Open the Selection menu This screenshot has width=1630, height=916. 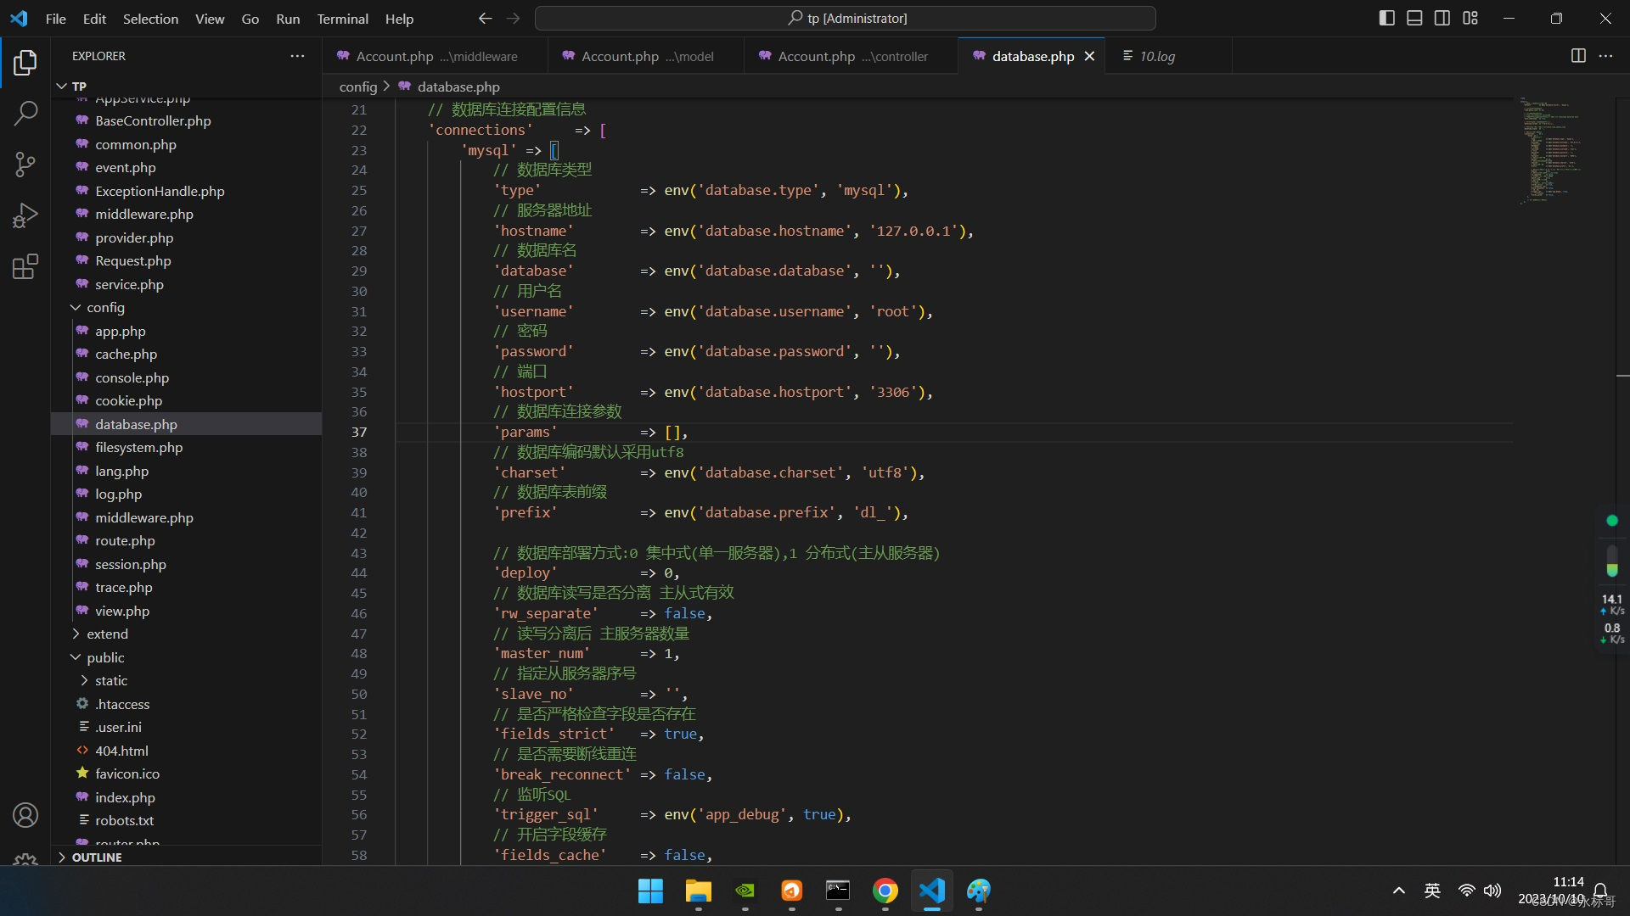pyautogui.click(x=150, y=19)
